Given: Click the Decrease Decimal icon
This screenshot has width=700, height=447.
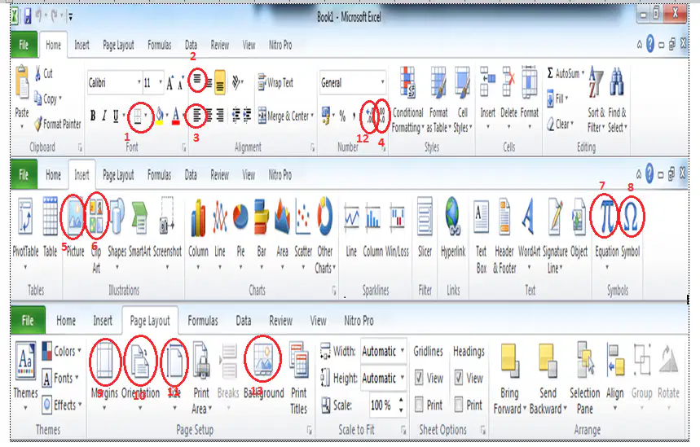Looking at the screenshot, I should (x=382, y=116).
